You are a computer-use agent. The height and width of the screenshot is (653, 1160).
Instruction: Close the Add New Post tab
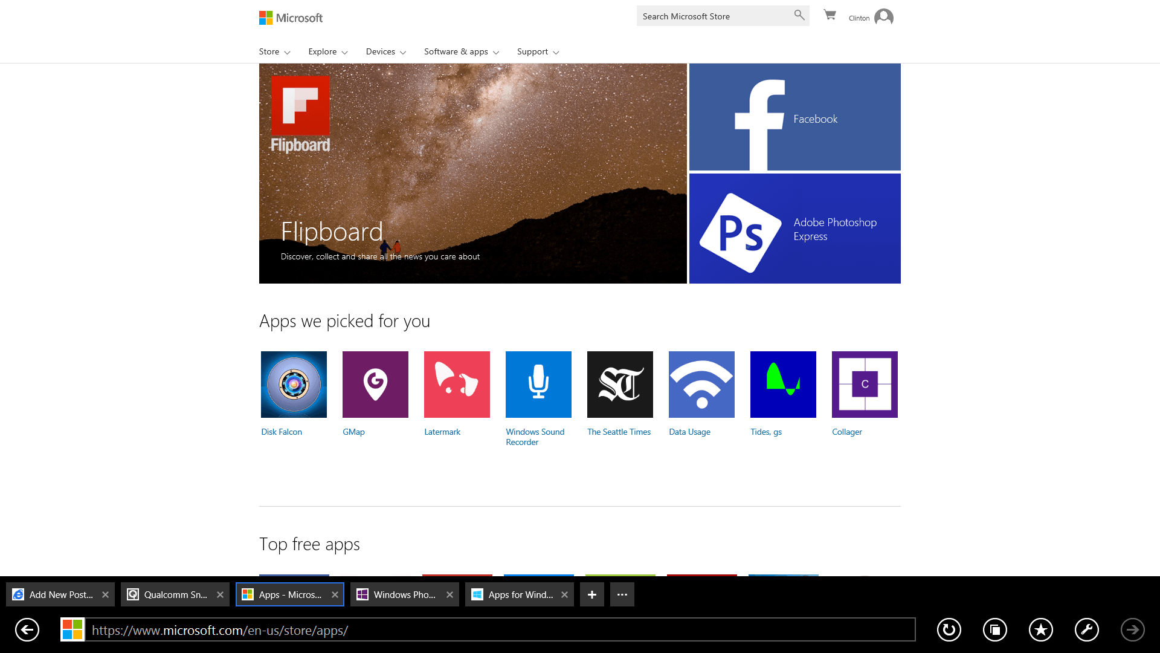pos(106,595)
